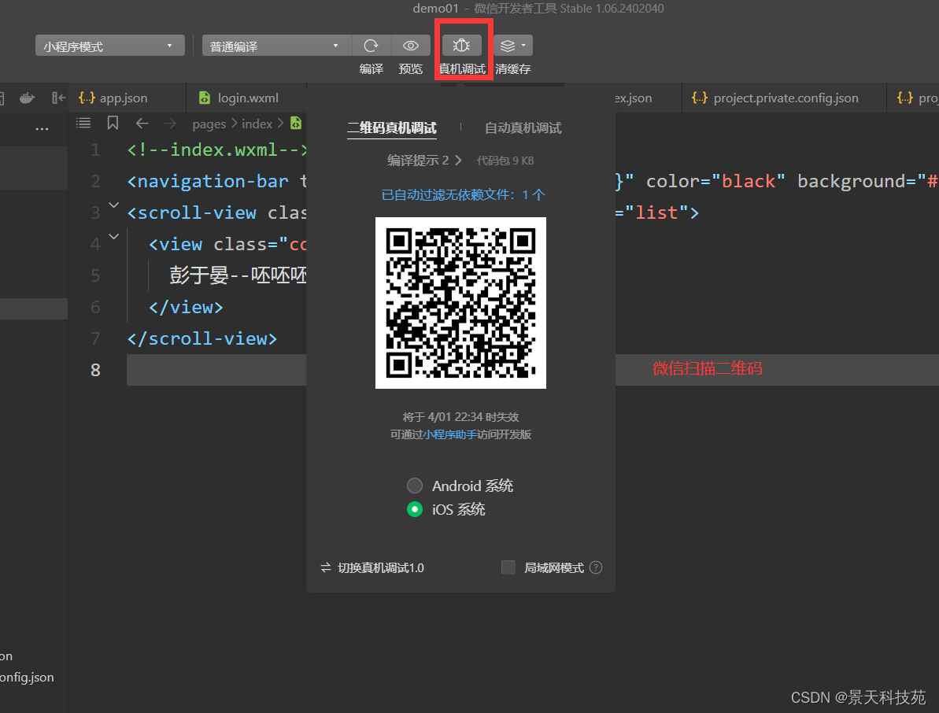Select the iOS 系统 radio option

[x=415, y=509]
